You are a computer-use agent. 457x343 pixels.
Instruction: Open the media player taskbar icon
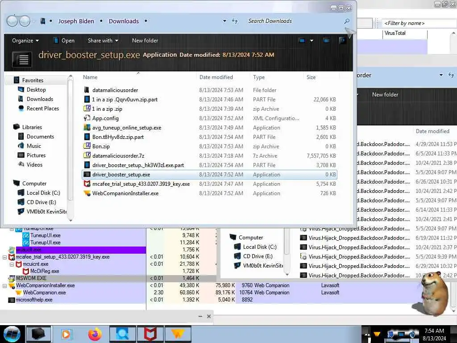(x=66, y=334)
